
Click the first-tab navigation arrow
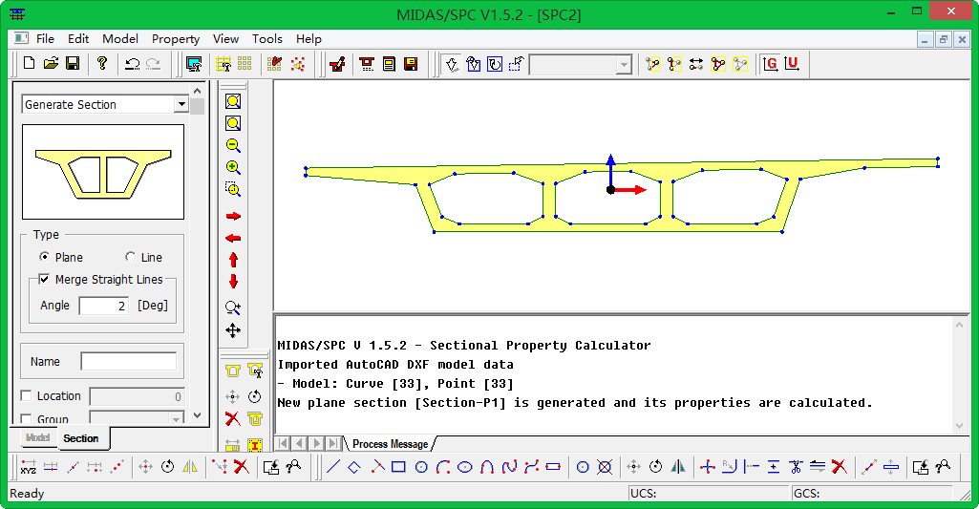pos(284,443)
